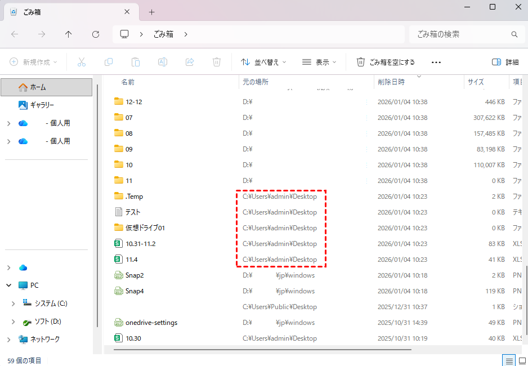Click the copy icon in toolbar
This screenshot has width=528, height=366.
[x=109, y=62]
